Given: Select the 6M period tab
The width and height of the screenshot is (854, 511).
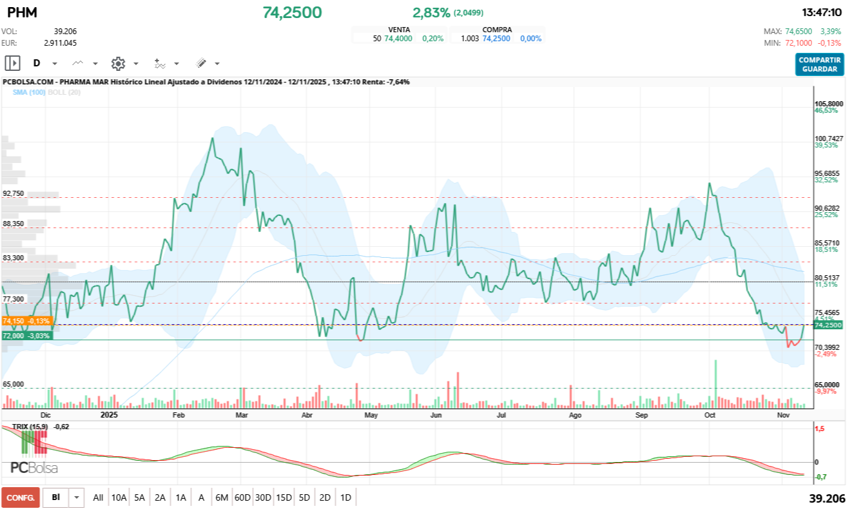Looking at the screenshot, I should [x=222, y=497].
